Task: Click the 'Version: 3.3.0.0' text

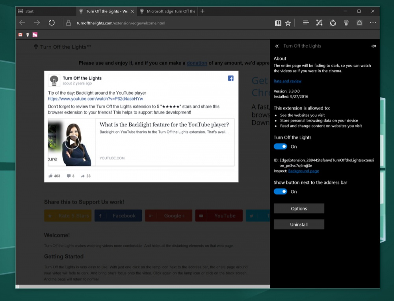Action: tap(286, 91)
